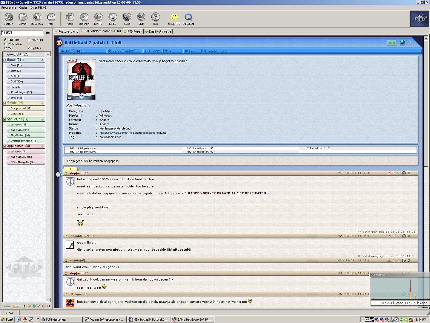
Task: Click the Steun FTD smiley icon
Action: coord(174,19)
